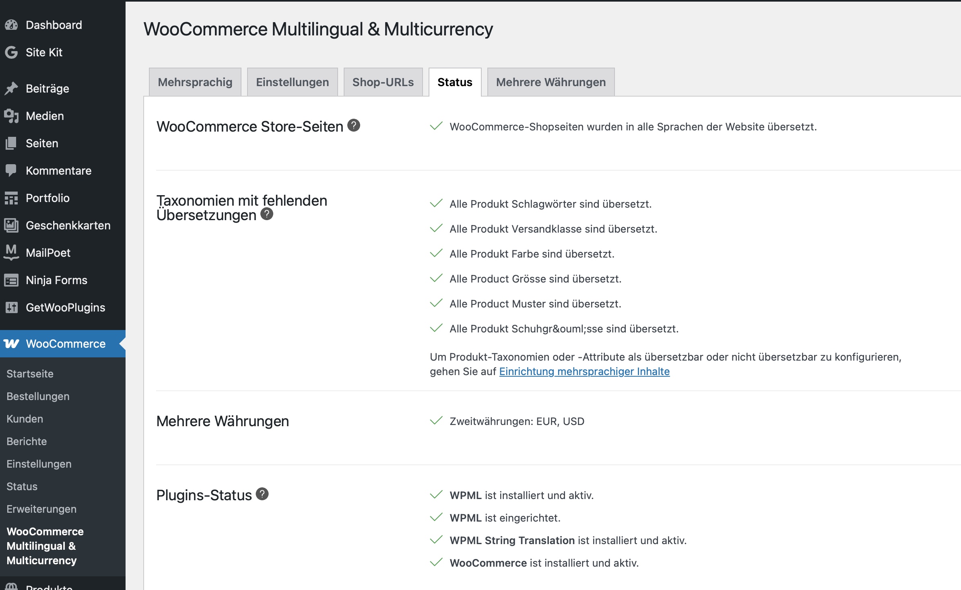The width and height of the screenshot is (961, 590).
Task: Click text 'Alle Produkt Schlagwörter sind übersetzt.'
Action: point(551,204)
